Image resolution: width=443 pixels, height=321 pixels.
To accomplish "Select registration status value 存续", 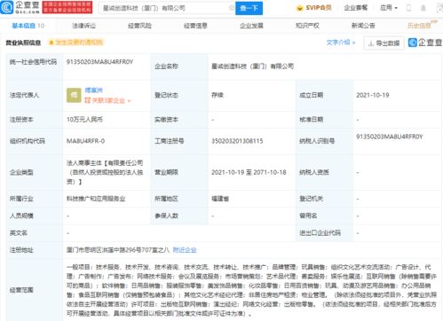I will click(218, 95).
